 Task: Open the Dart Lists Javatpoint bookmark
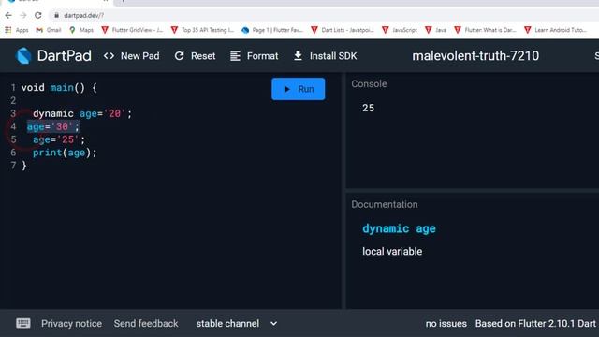(343, 30)
